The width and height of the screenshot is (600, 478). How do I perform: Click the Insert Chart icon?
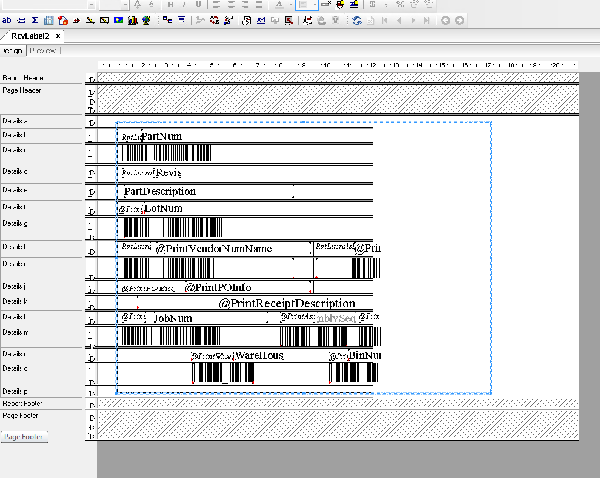tap(132, 20)
